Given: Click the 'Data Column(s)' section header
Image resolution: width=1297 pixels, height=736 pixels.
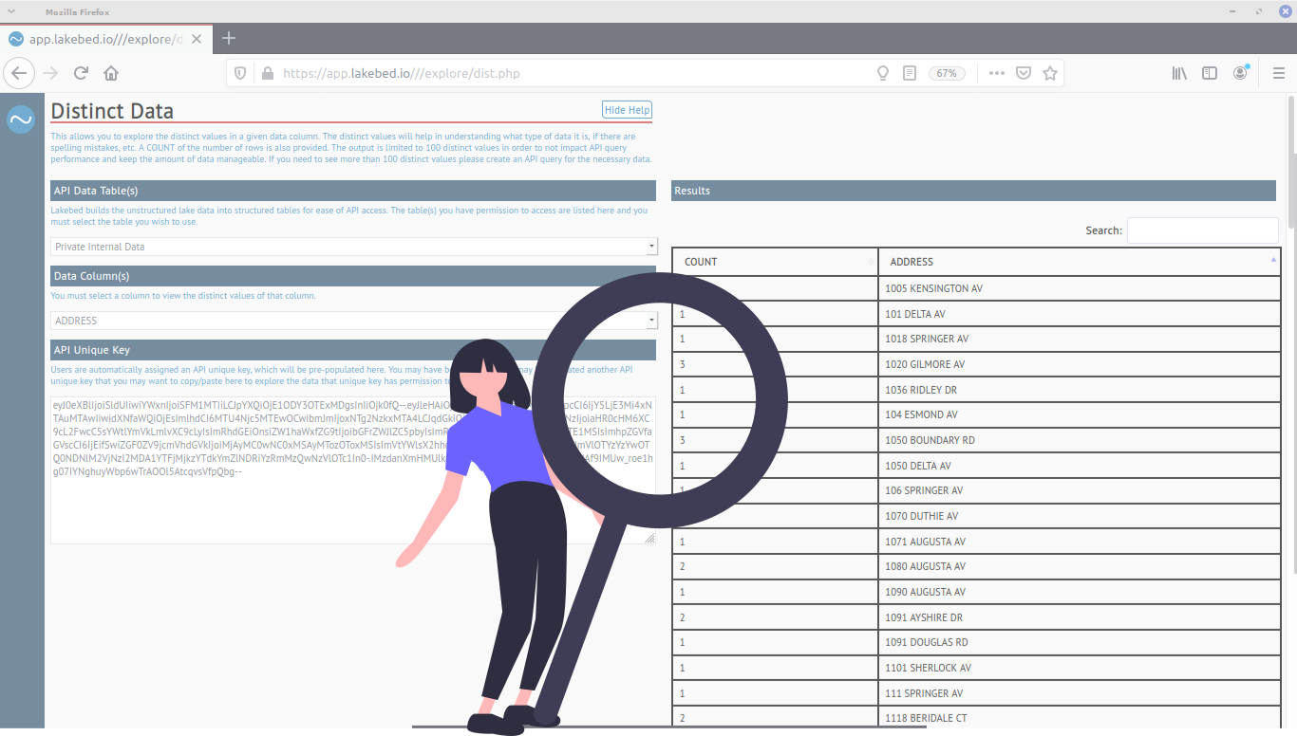Looking at the screenshot, I should coord(353,276).
